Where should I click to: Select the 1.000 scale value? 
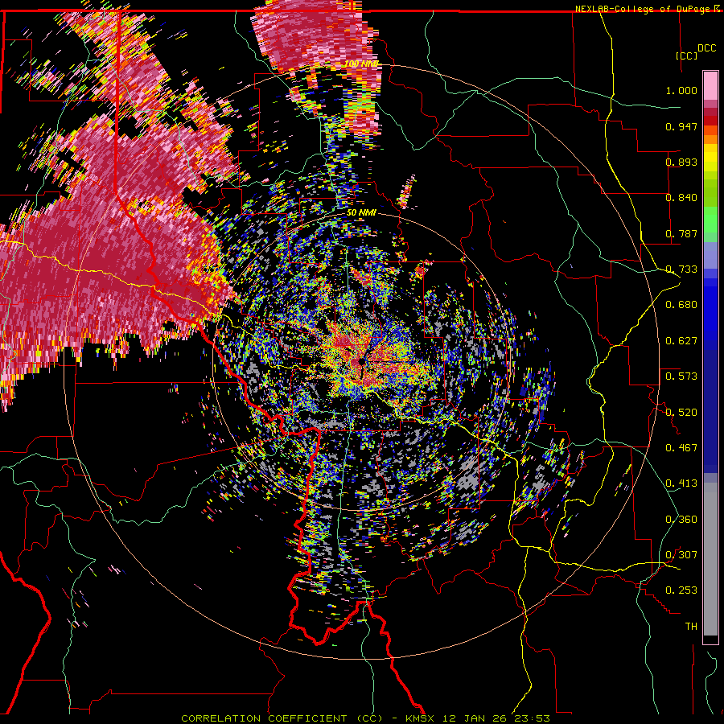click(681, 90)
